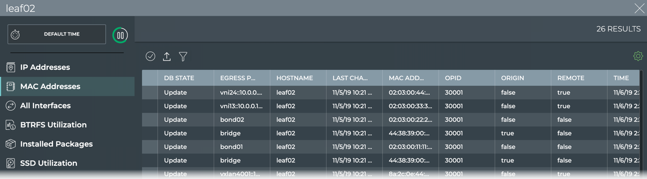Pause live updates with the pause button
647x179 pixels.
(x=120, y=35)
